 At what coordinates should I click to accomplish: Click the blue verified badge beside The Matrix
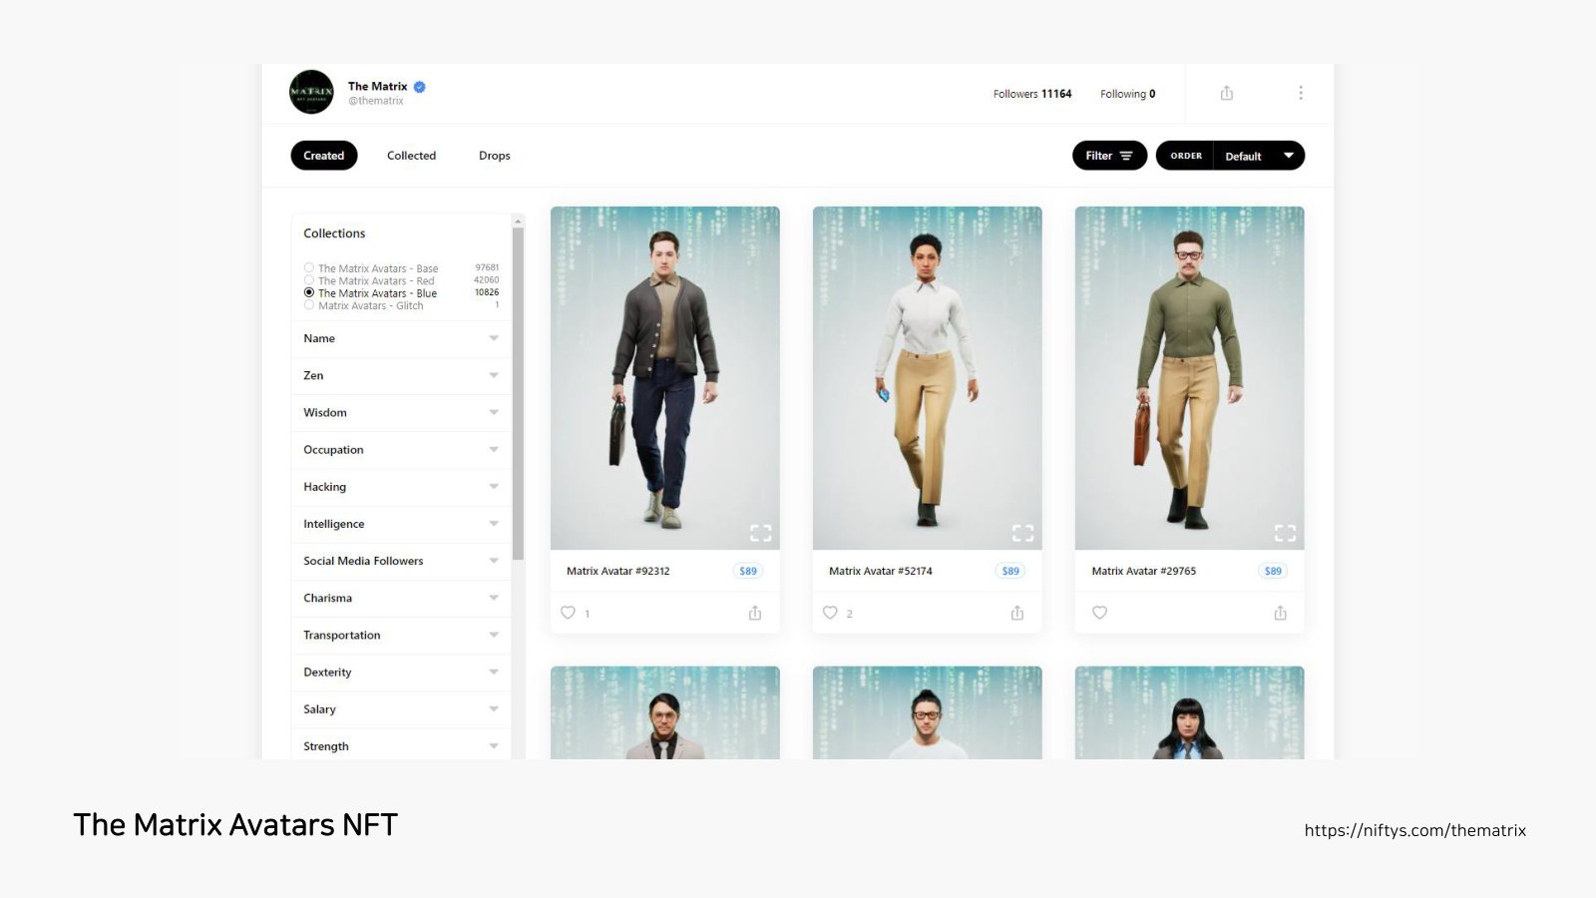coord(420,87)
